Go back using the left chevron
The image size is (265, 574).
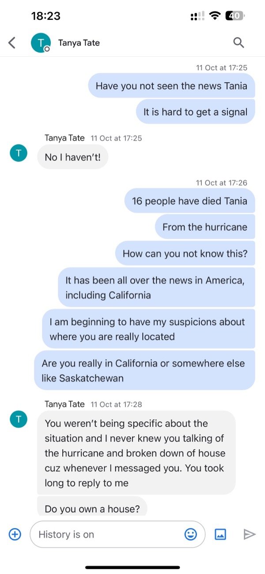tap(11, 42)
